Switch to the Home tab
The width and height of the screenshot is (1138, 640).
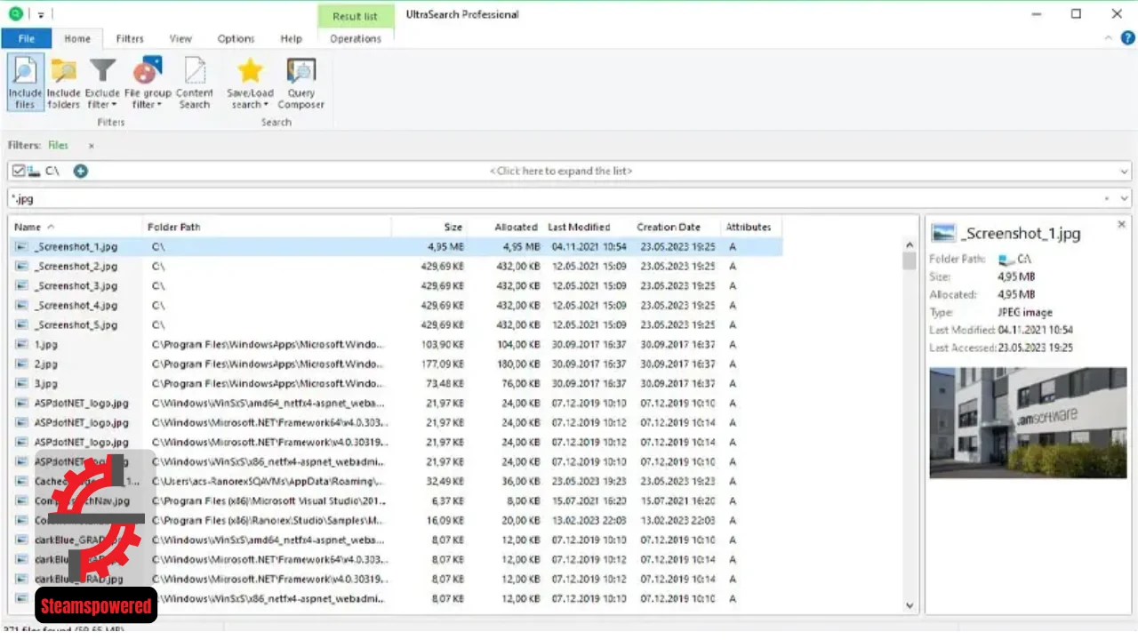pos(77,38)
